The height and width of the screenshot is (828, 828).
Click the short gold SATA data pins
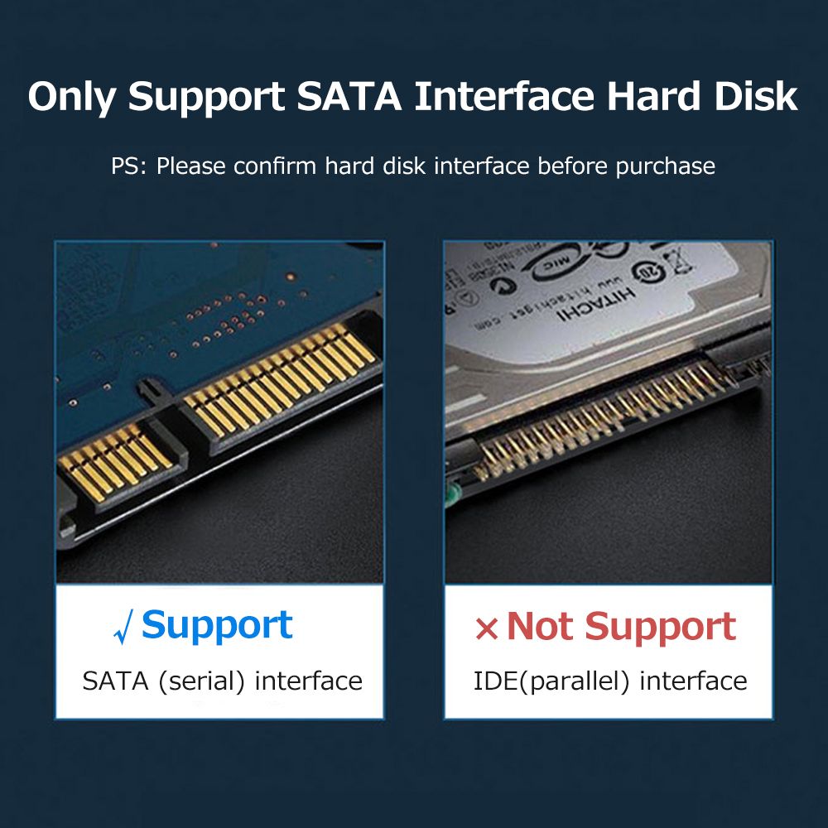click(115, 463)
